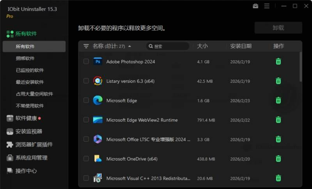The image size is (312, 189).
Task: Open the hamburger menu in title bar
Action: [x=267, y=6]
